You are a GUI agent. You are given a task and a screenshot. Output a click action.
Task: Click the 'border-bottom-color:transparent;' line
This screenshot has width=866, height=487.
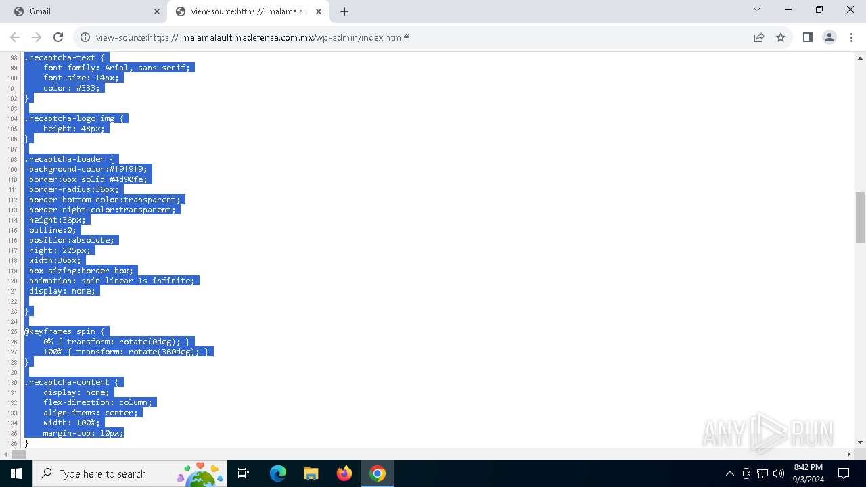click(105, 200)
